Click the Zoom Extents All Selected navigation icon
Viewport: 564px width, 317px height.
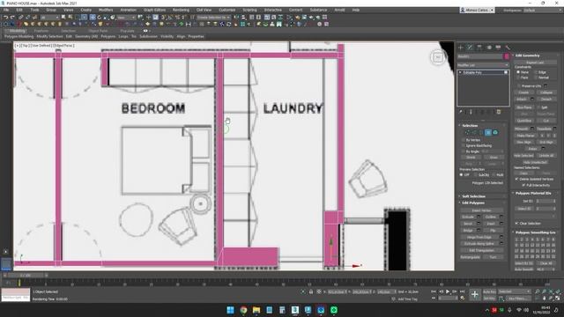(x=558, y=291)
